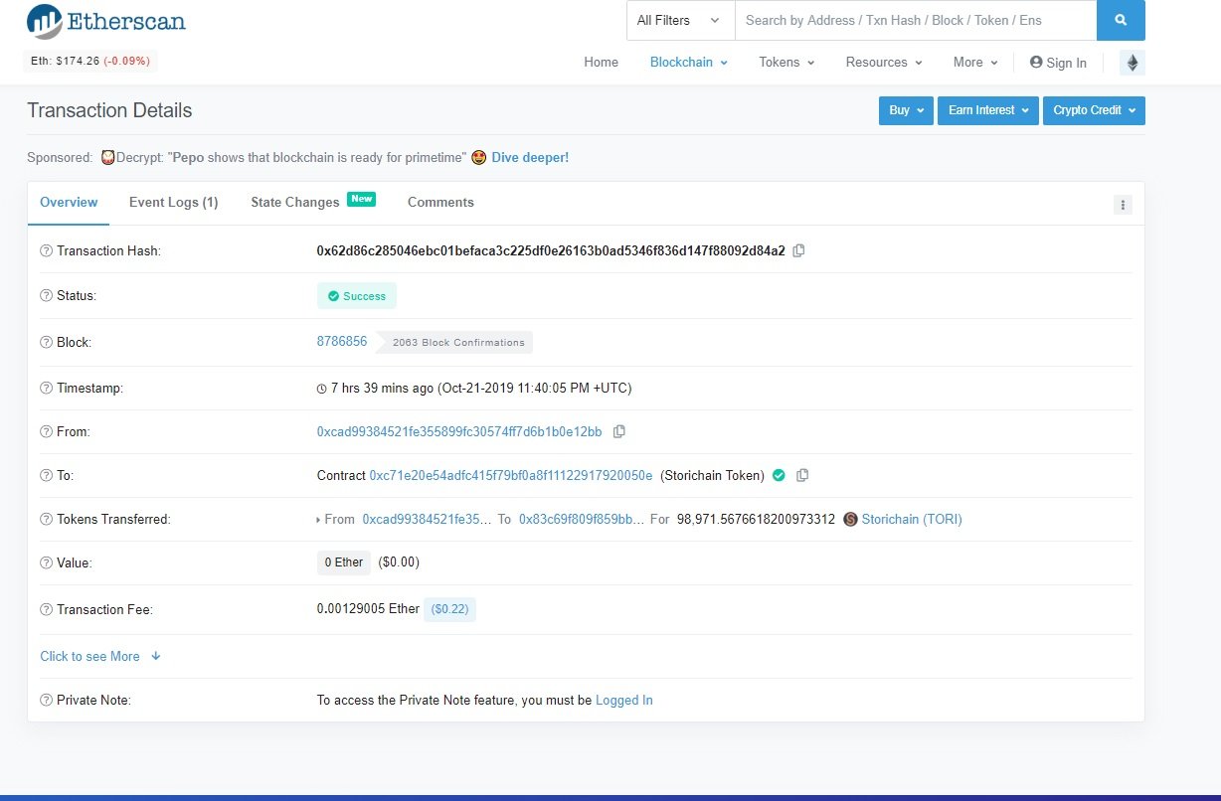The image size is (1221, 801).
Task: Click into the address search field
Action: (x=915, y=20)
